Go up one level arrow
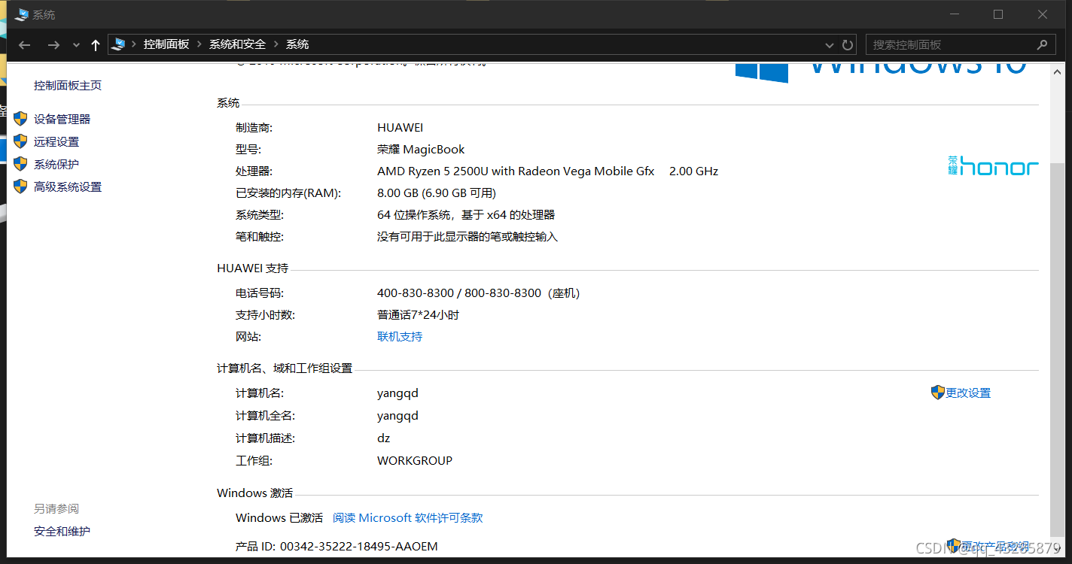The width and height of the screenshot is (1072, 564). (95, 45)
